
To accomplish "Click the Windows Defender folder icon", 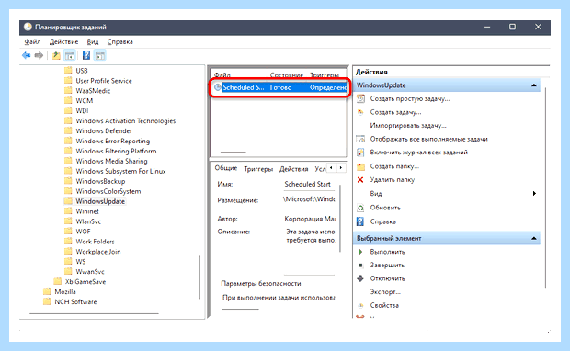I will (x=68, y=130).
